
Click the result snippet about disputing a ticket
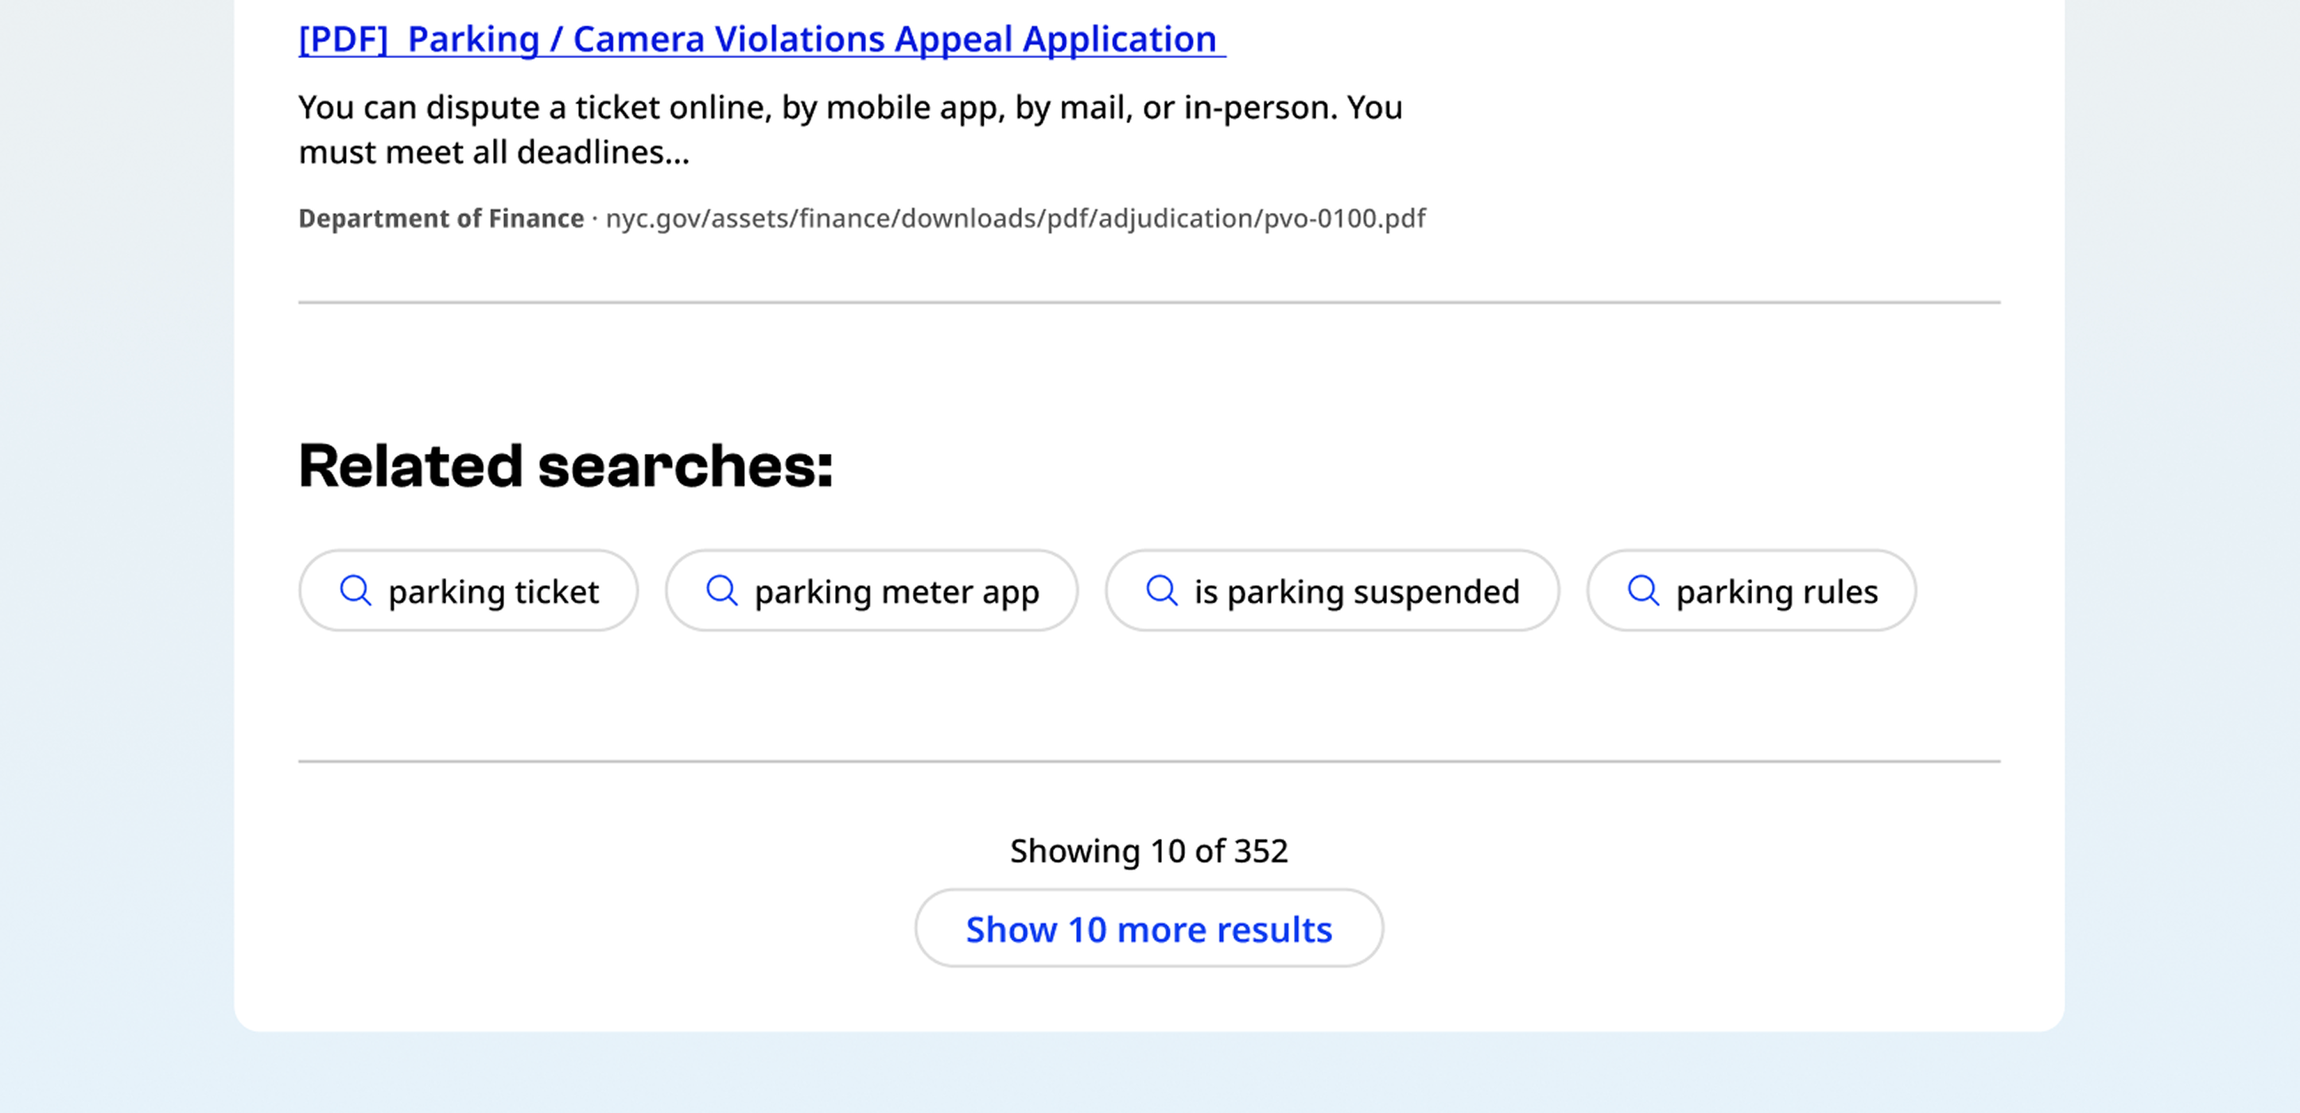(x=849, y=129)
